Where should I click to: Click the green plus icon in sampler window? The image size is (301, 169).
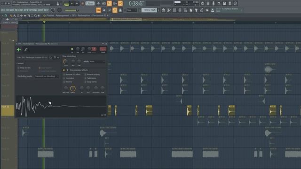pyautogui.click(x=19, y=50)
